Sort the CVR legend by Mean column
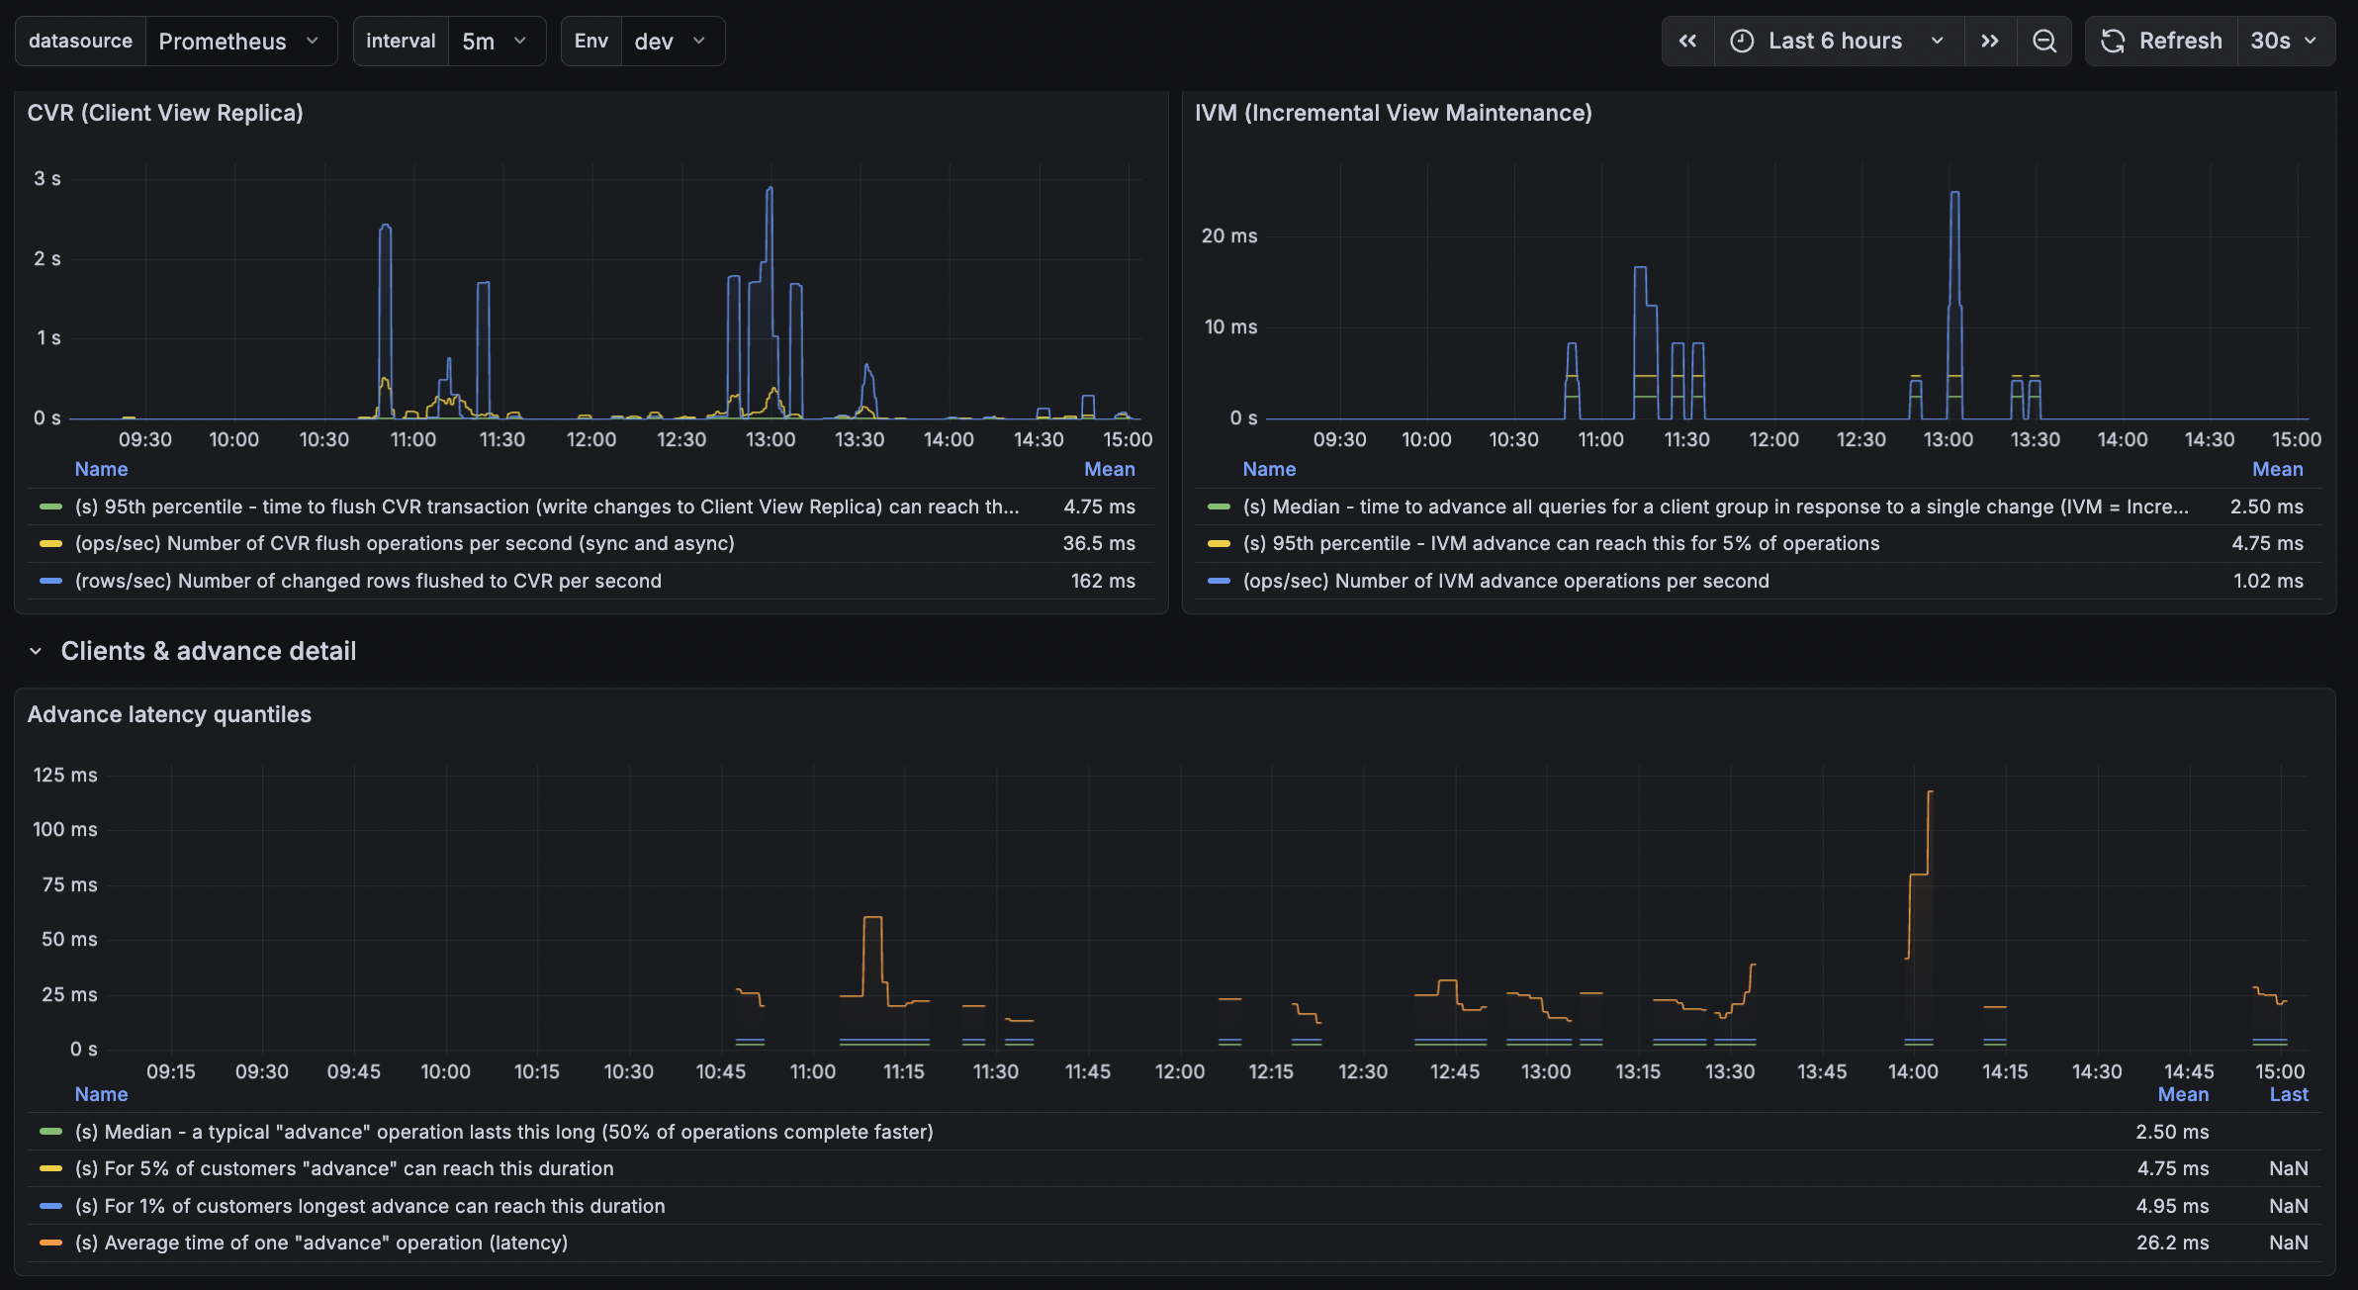 tap(1109, 469)
